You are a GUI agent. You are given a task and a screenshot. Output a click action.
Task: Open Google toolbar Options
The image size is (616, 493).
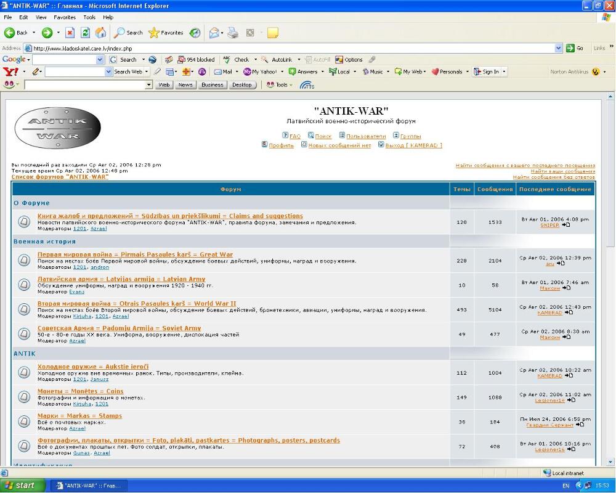click(x=349, y=59)
